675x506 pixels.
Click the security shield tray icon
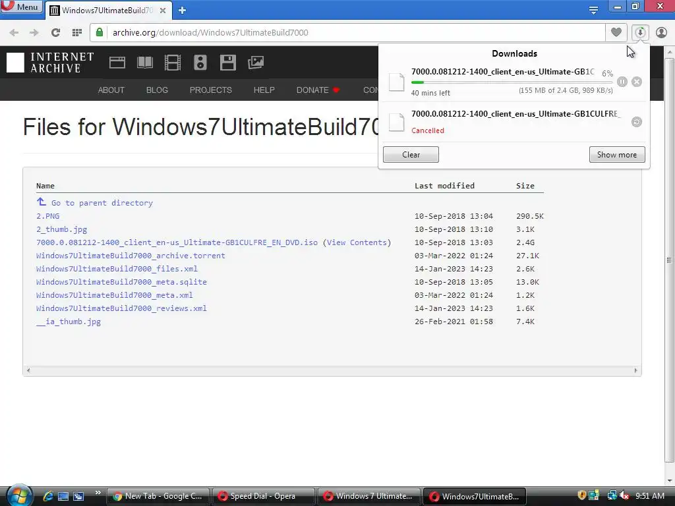(x=581, y=495)
